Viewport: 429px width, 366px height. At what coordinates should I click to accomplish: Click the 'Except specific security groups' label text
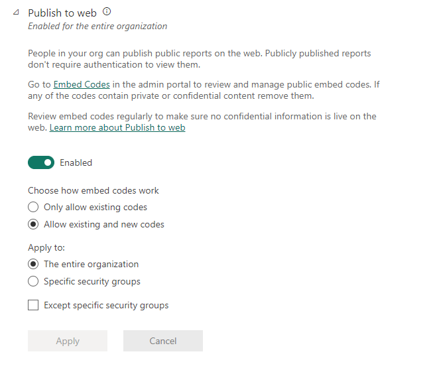(x=106, y=306)
